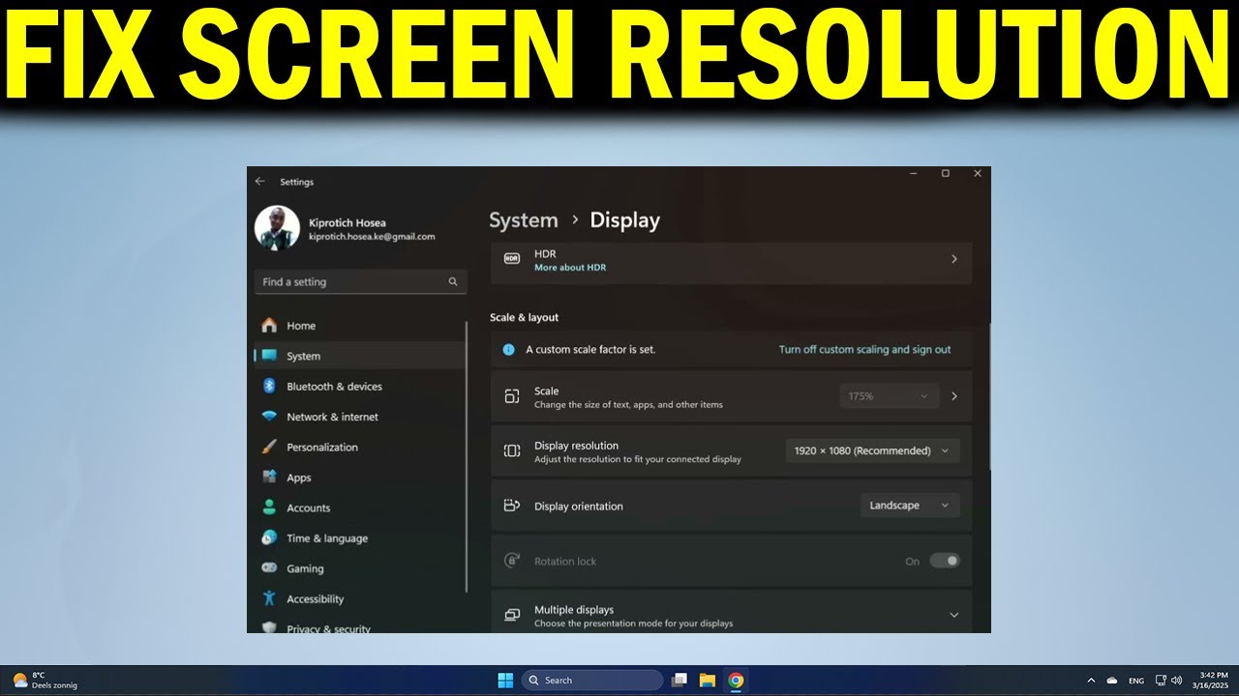The width and height of the screenshot is (1239, 696).
Task: Click the Network wifi icon
Action: point(269,417)
